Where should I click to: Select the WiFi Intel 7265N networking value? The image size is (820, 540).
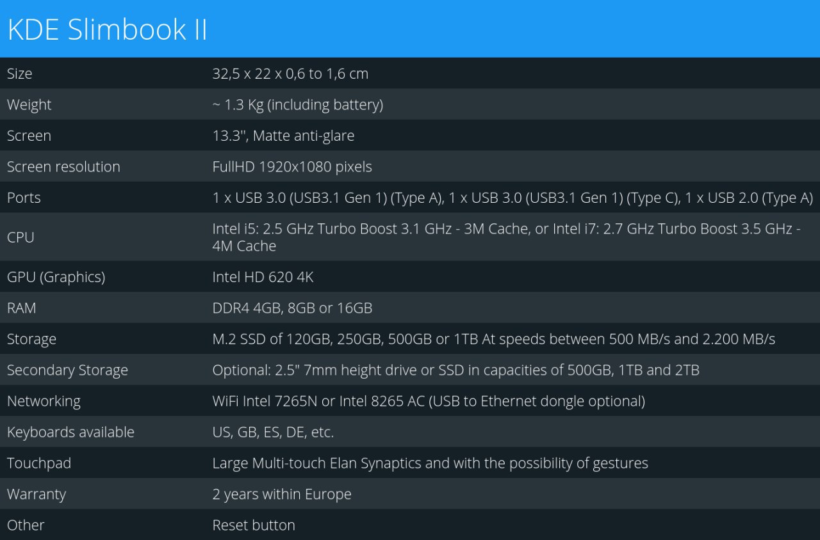click(x=429, y=401)
